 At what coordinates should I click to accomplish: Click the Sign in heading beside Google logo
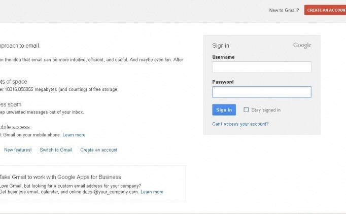(221, 46)
